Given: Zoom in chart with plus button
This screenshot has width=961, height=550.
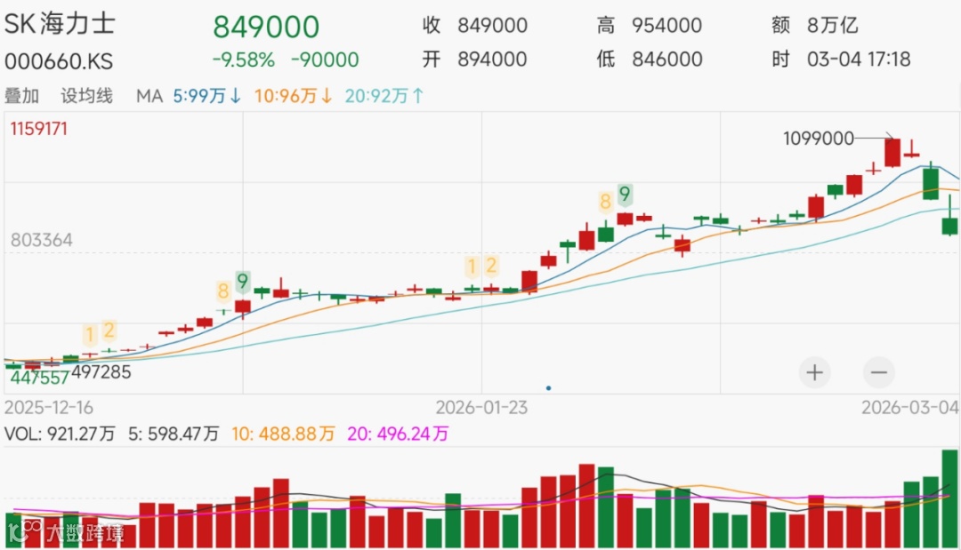Looking at the screenshot, I should coord(814,372).
